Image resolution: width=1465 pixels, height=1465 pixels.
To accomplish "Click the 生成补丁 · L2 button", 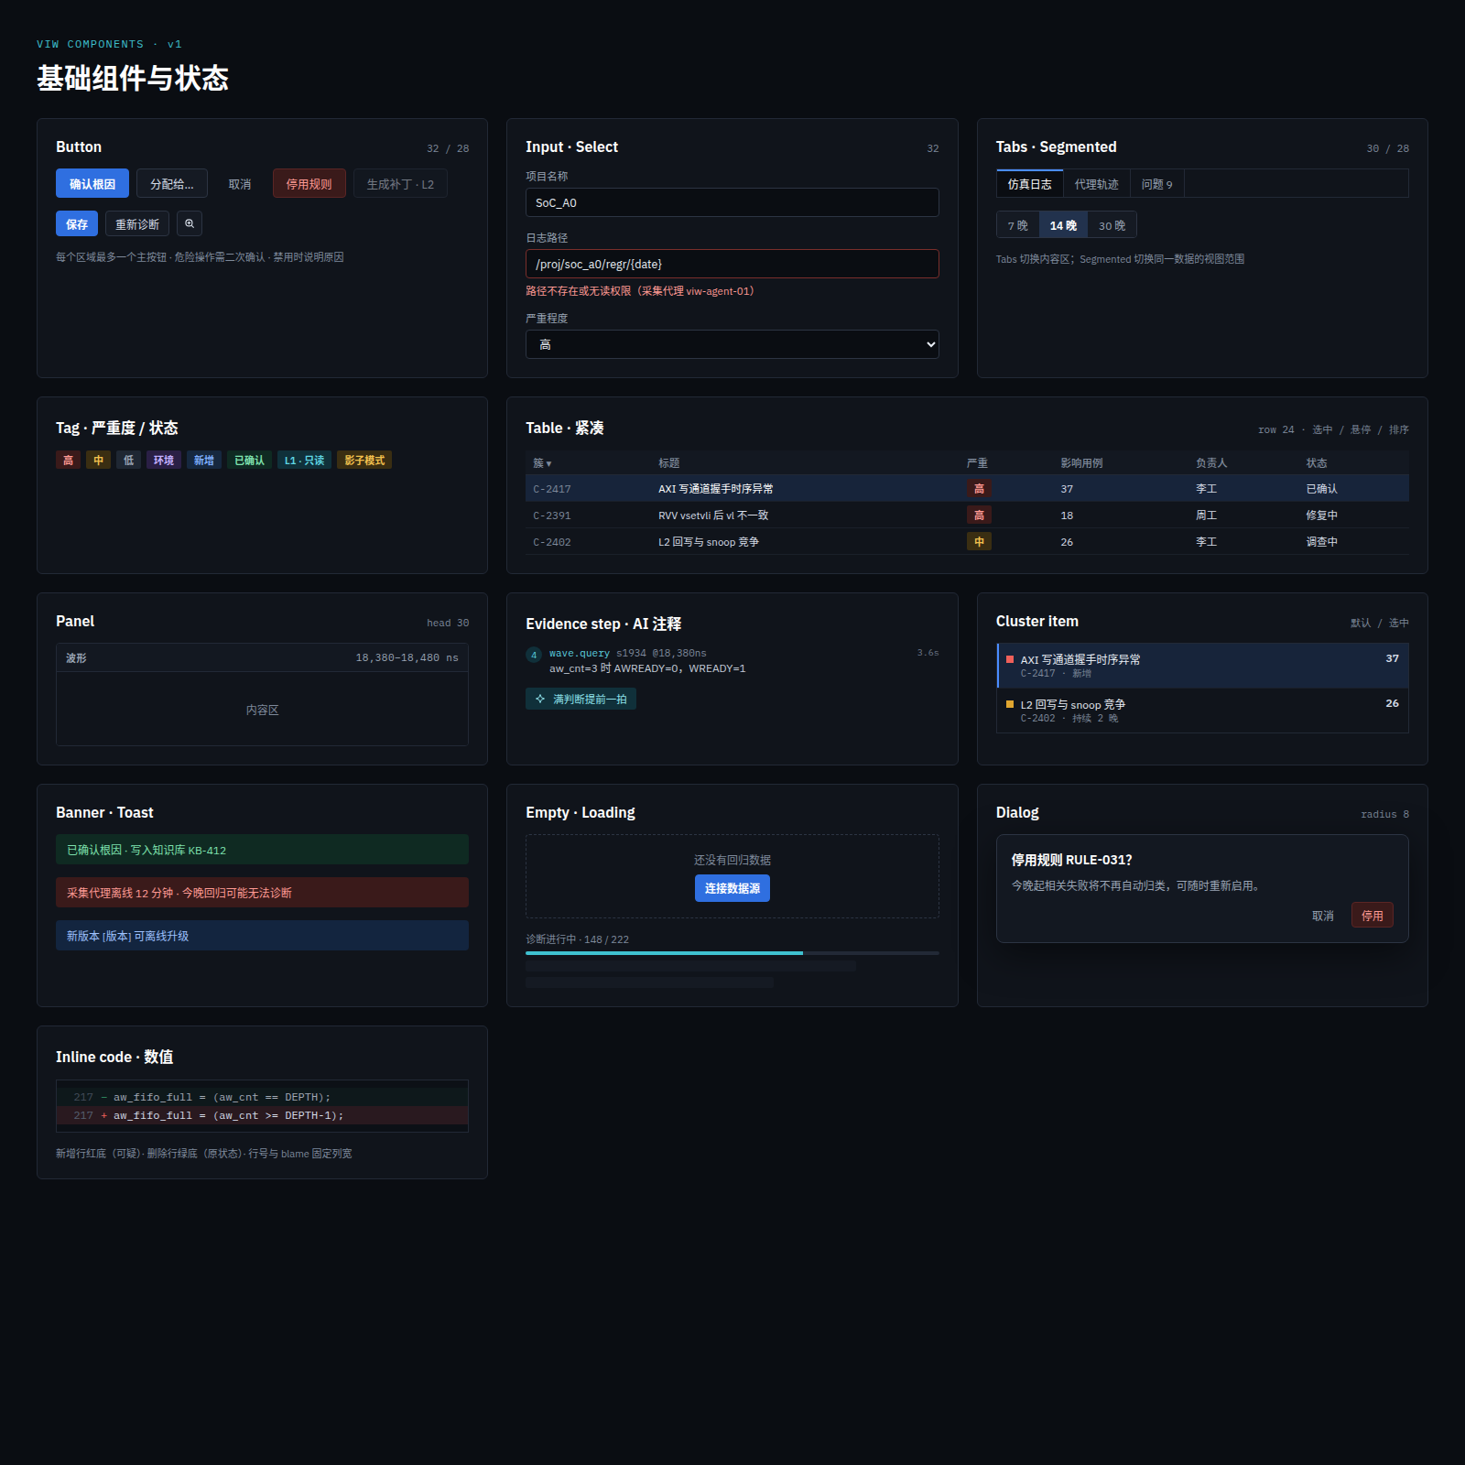I will tap(400, 183).
